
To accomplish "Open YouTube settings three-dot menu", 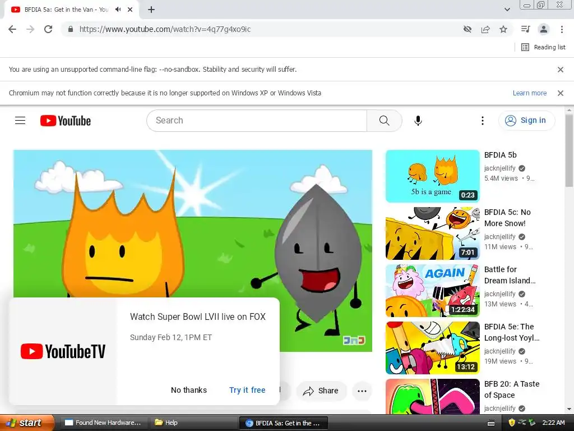I will tap(483, 121).
